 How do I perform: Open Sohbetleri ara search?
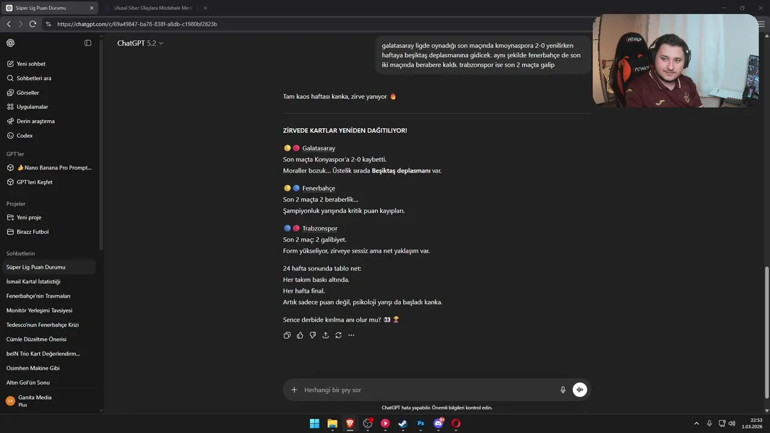(48, 78)
